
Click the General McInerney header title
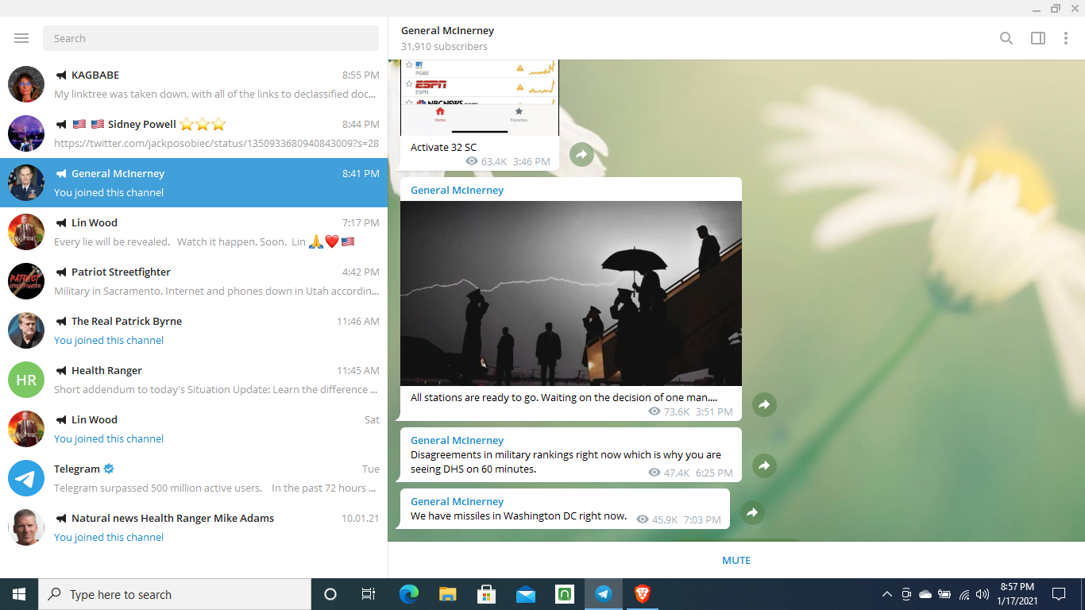[x=447, y=31]
